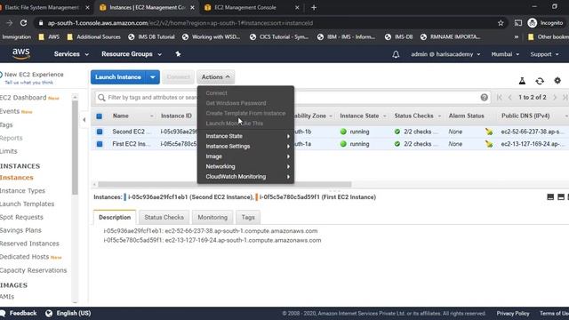Uncheck the Second EC2 instance checkbox
The image size is (569, 320).
(100, 132)
